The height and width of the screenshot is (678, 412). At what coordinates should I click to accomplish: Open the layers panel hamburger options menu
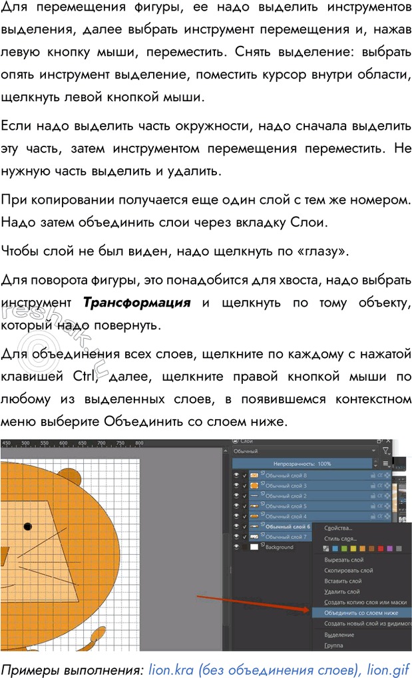pos(385,464)
